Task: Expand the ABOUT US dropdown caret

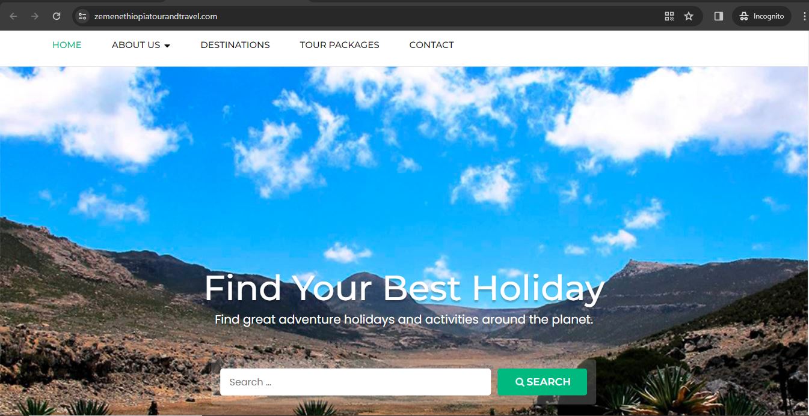Action: 167,46
